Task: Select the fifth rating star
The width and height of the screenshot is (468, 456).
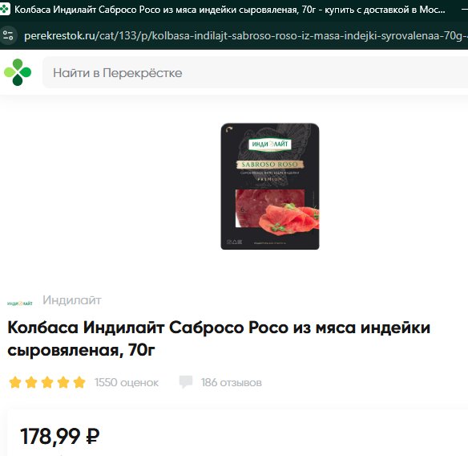Action: (x=79, y=382)
